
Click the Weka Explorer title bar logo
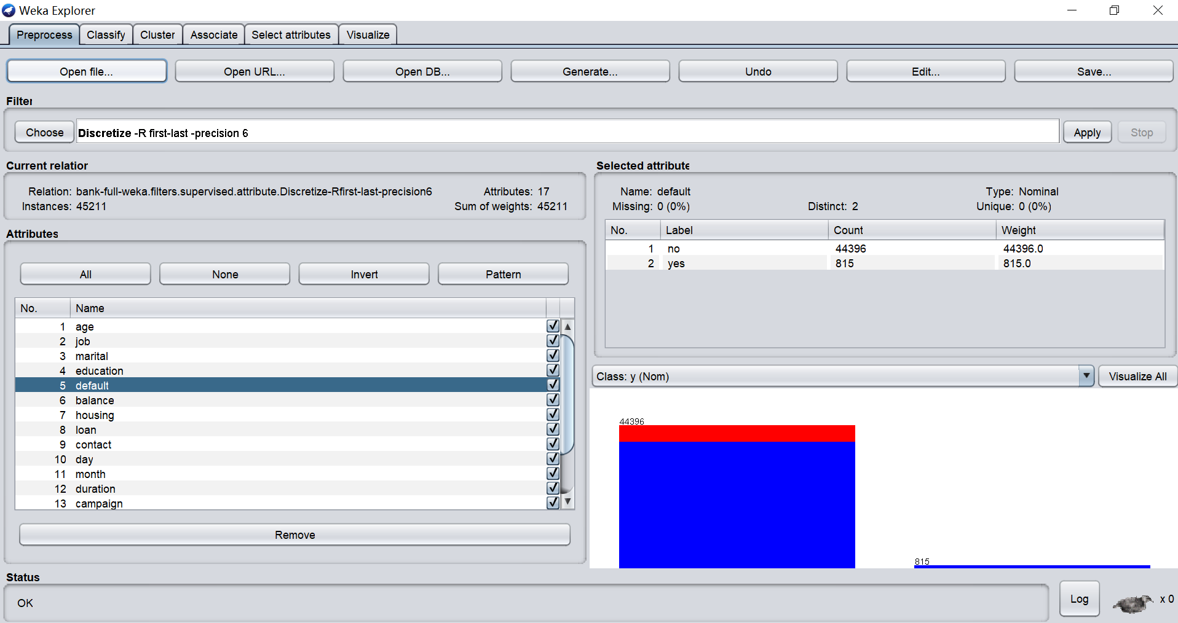click(9, 10)
